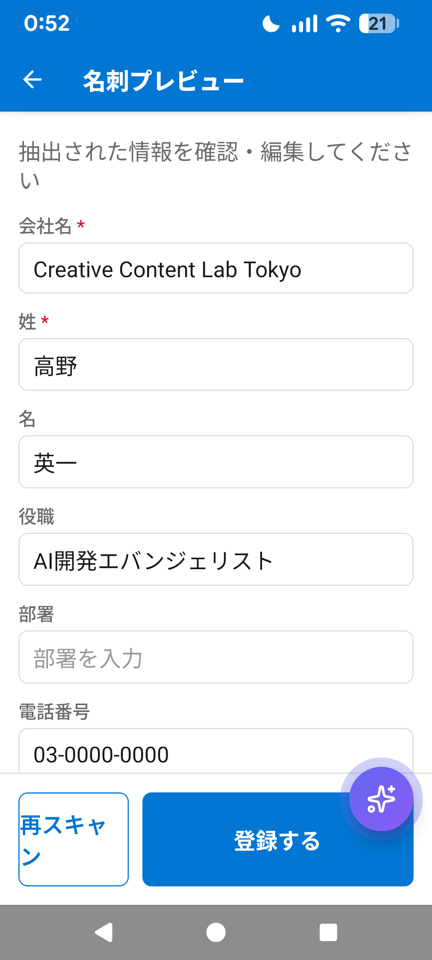Tap the 名刺プレビュー header title
This screenshot has height=960, width=432.
coord(163,80)
